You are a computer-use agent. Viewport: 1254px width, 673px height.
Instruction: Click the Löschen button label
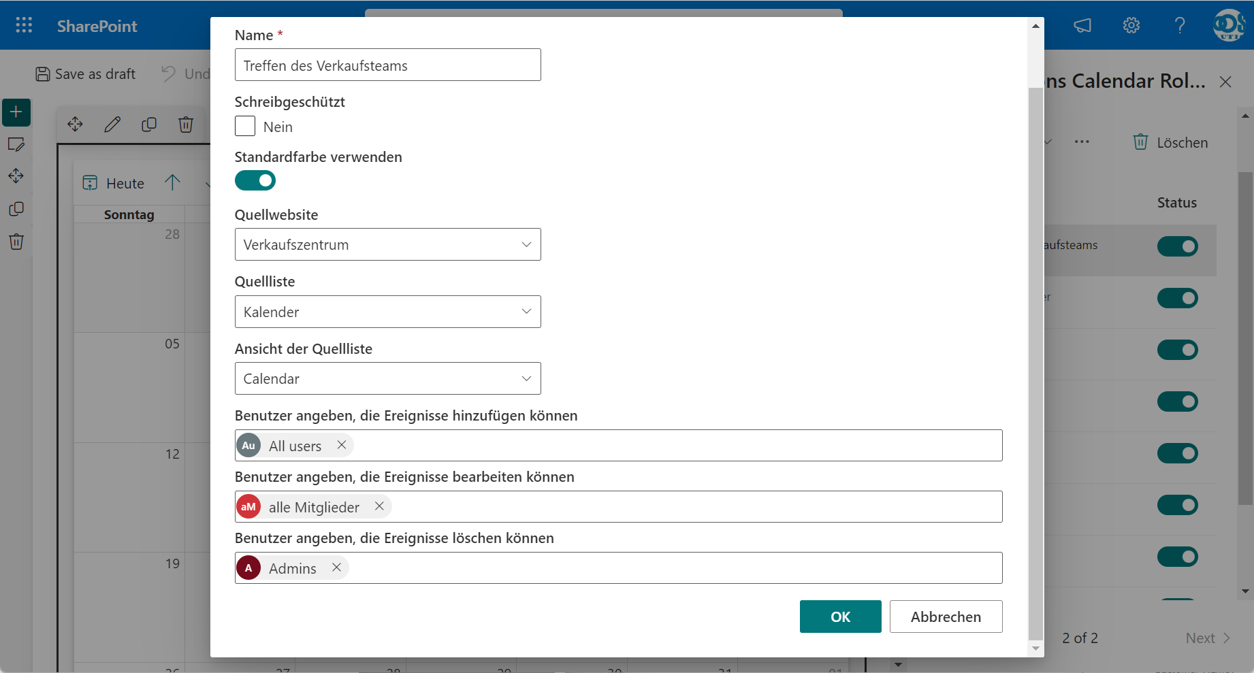point(1183,143)
